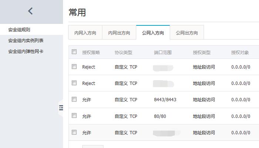Viewport: 259px width, 148px height.
Task: Open 安全组内弹性网卡 in the sidebar
Action: tap(26, 52)
